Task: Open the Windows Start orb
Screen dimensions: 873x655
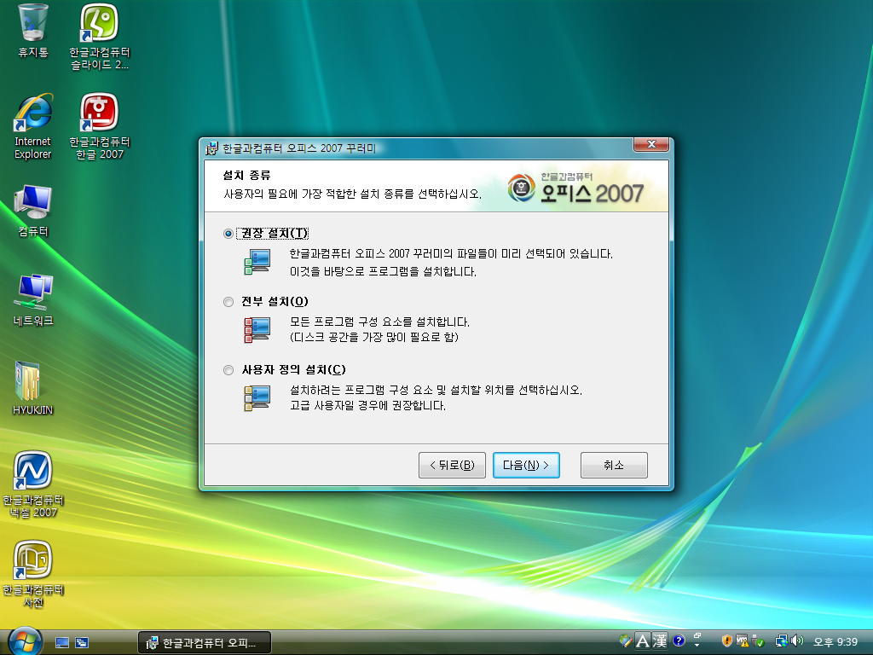Action: tap(25, 641)
